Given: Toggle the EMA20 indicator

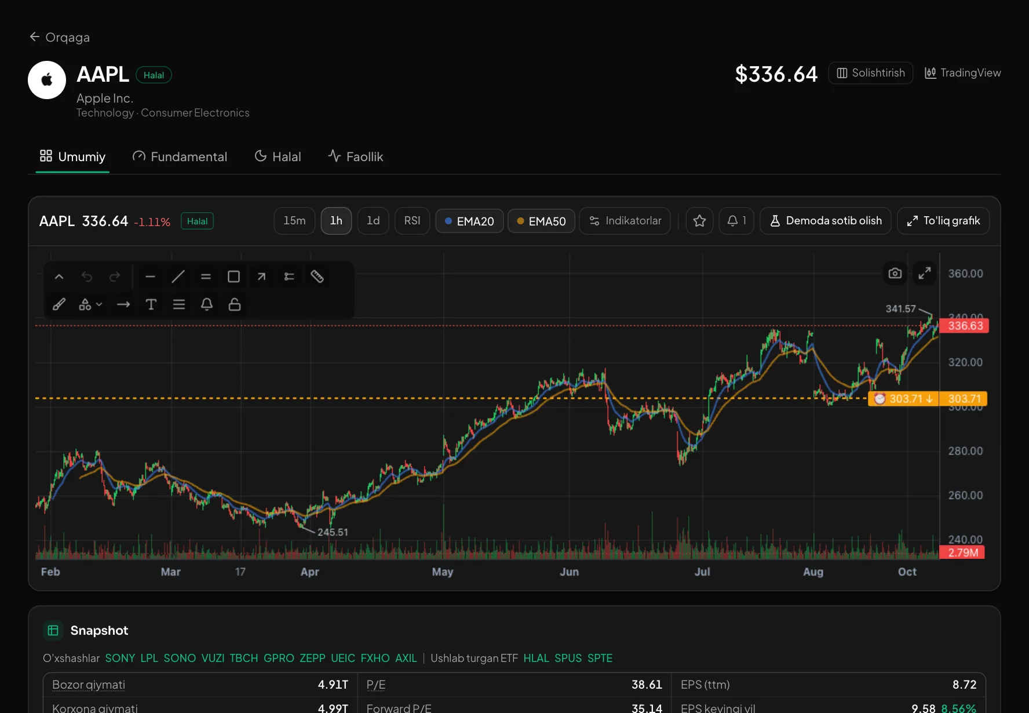Looking at the screenshot, I should pos(469,221).
